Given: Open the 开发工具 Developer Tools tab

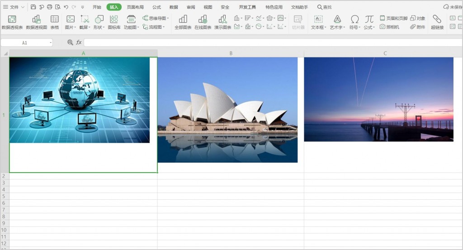Looking at the screenshot, I should click(x=247, y=7).
